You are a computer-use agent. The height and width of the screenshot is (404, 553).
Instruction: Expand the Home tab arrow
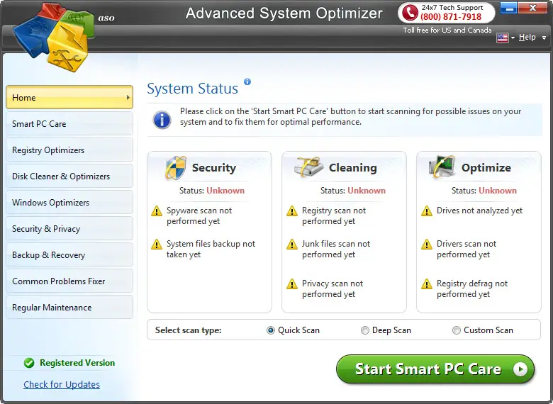click(x=128, y=97)
